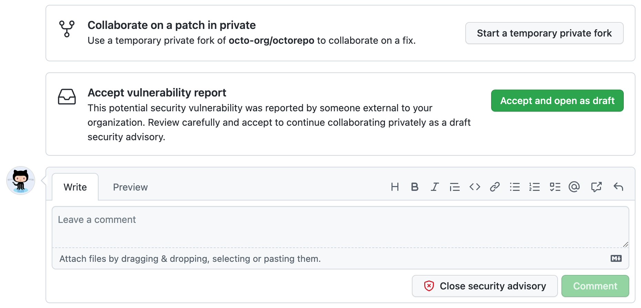
Task: Add a link using the chain icon
Action: [x=495, y=187]
